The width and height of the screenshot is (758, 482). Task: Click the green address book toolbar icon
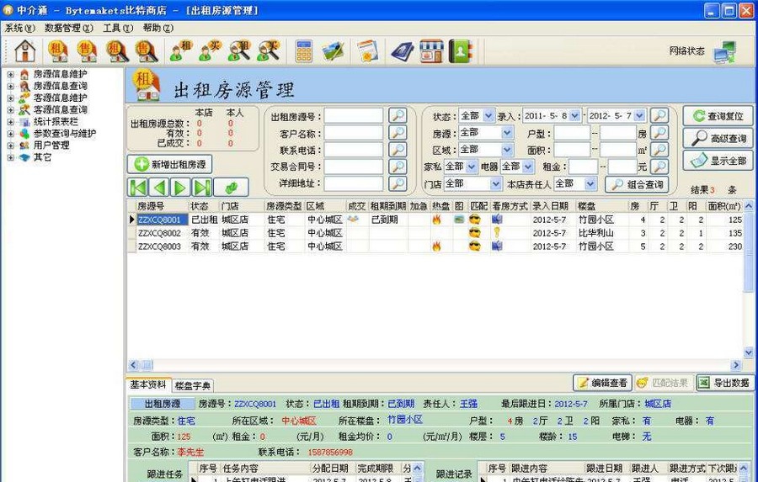460,51
